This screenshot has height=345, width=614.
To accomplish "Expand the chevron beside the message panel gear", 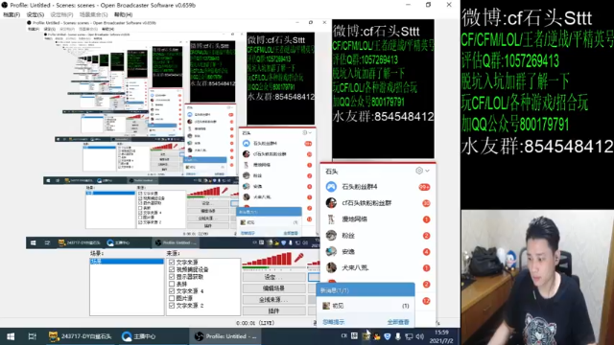I will tap(427, 171).
